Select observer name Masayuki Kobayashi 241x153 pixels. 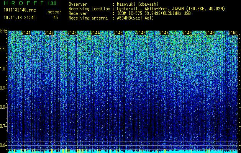click(138, 4)
